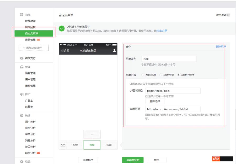Click the 删除菜单 link
The height and width of the screenshot is (164, 236).
pyautogui.click(x=221, y=46)
